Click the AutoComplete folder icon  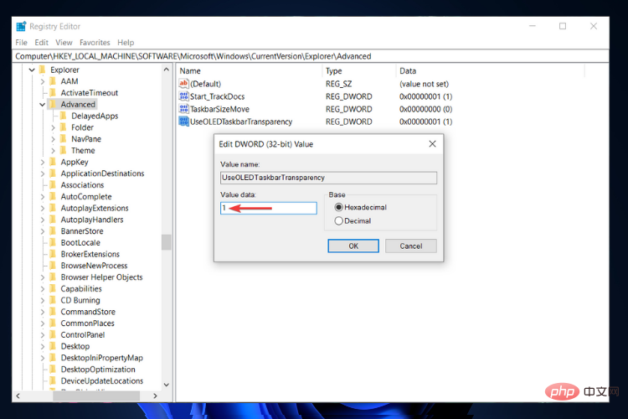[53, 196]
